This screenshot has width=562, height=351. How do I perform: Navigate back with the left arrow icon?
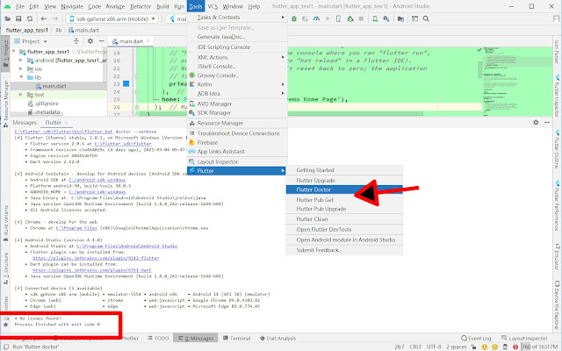[44, 18]
